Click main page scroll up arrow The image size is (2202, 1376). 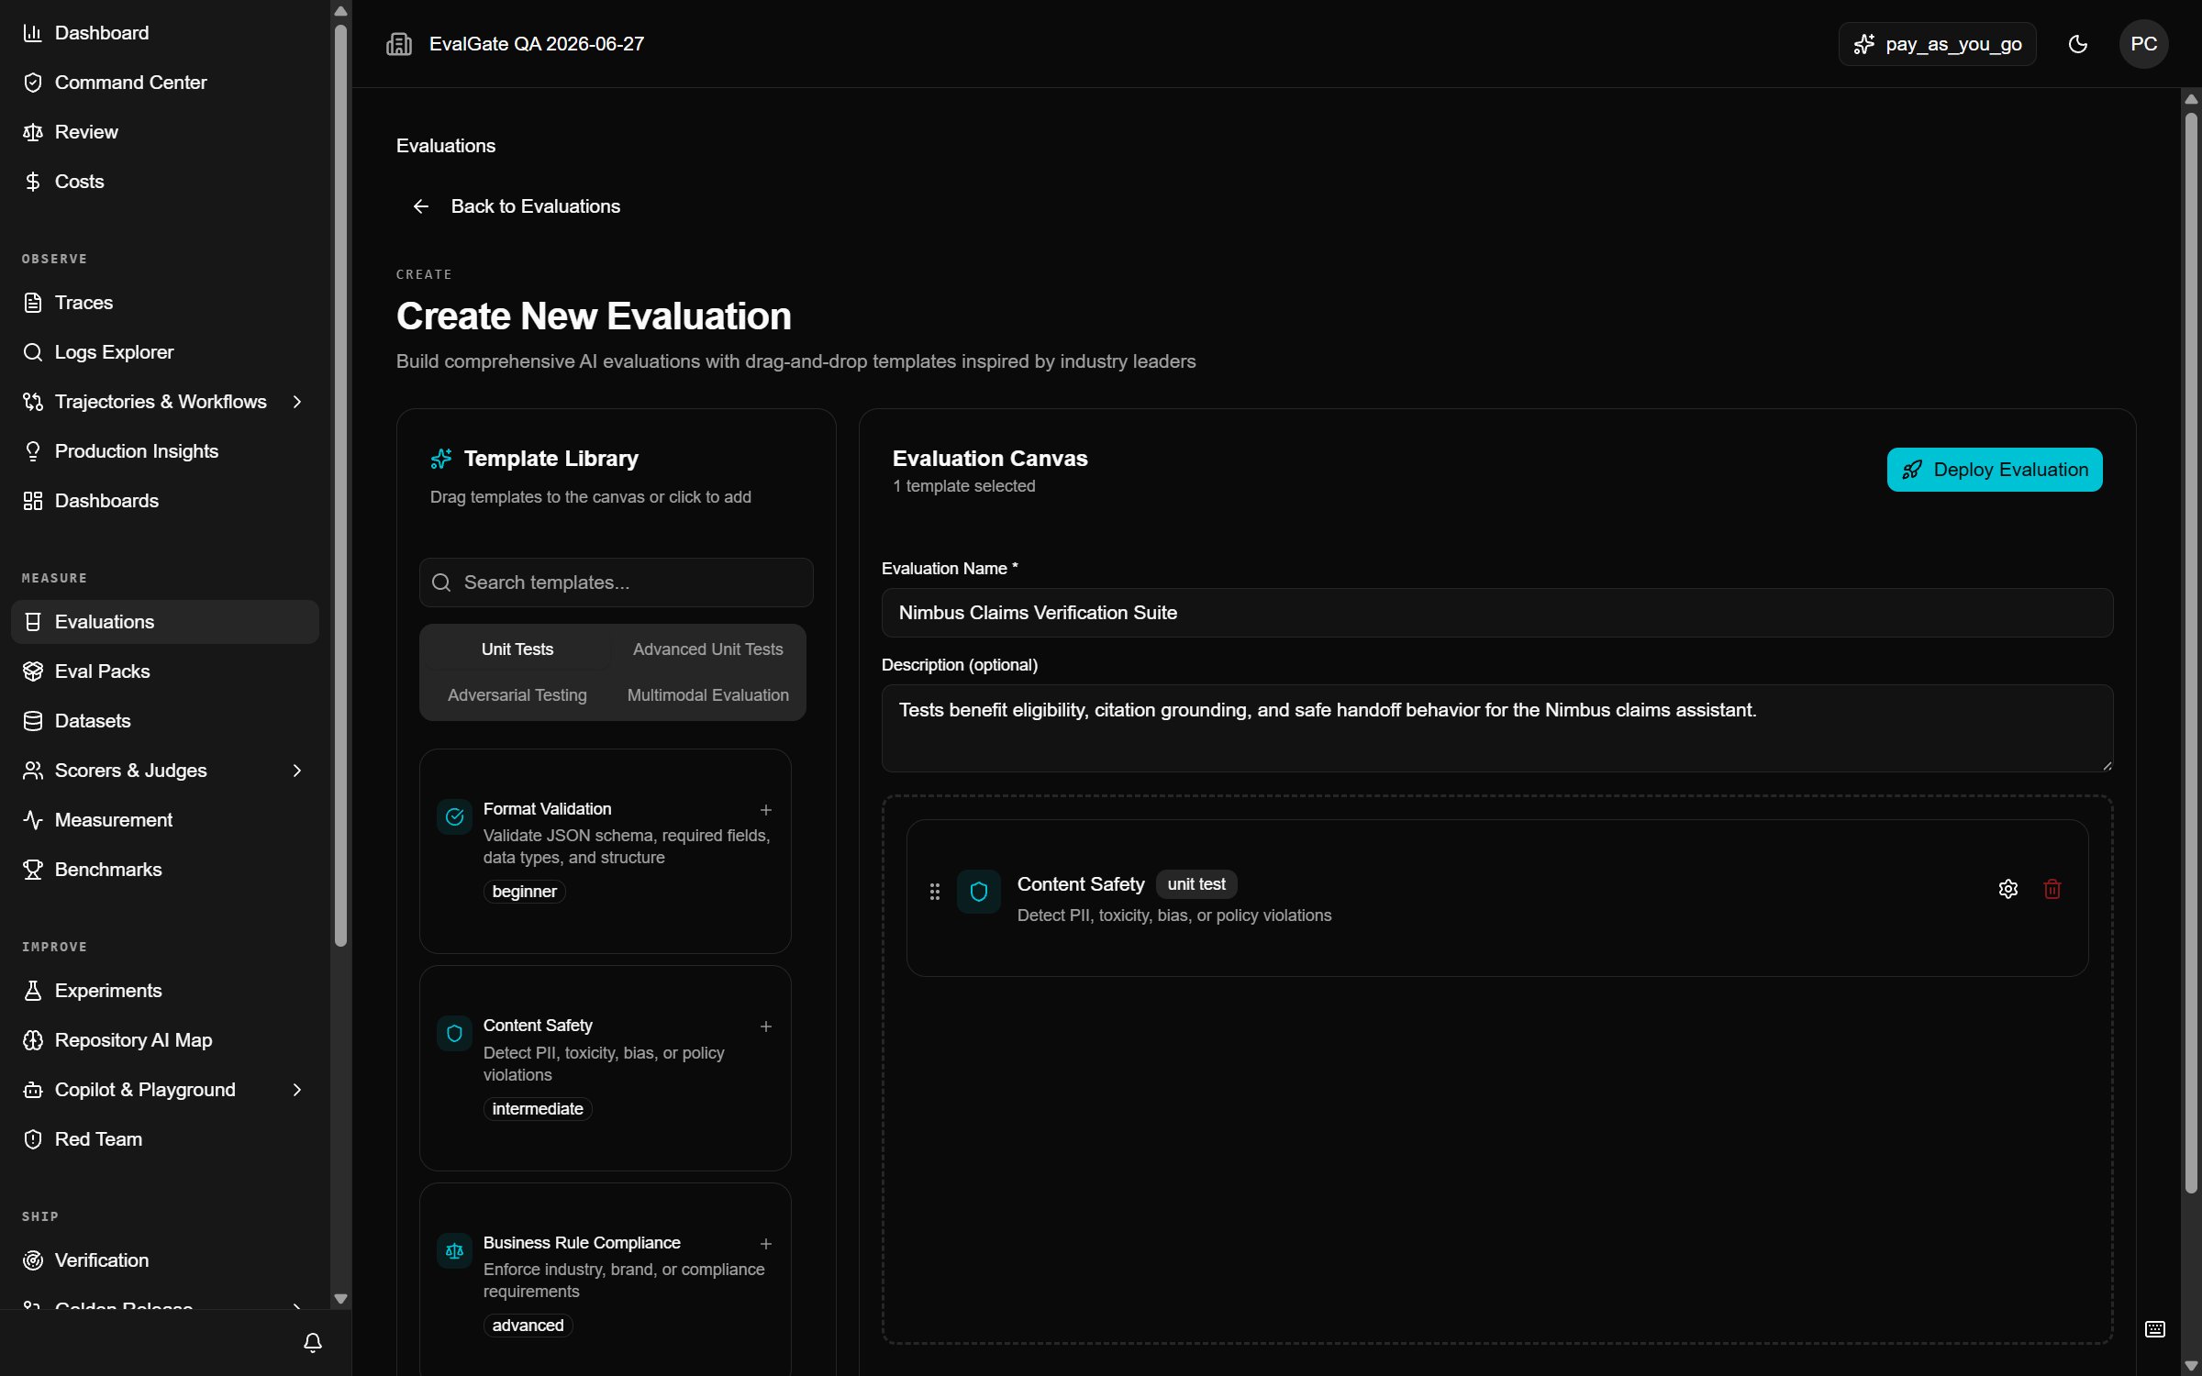point(2192,99)
